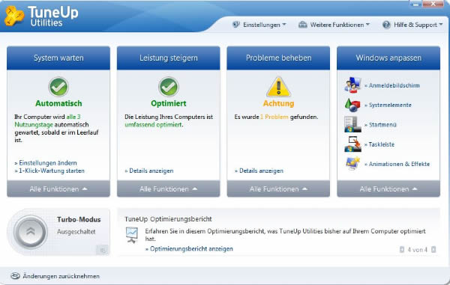Click the small settings icon in Turbo-Modus panel
Image resolution: width=450 pixels, height=285 pixels.
(103, 251)
